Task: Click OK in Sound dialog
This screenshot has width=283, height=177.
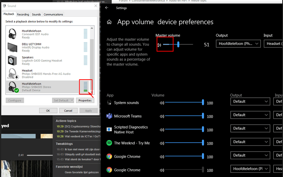Action: tap(48, 110)
